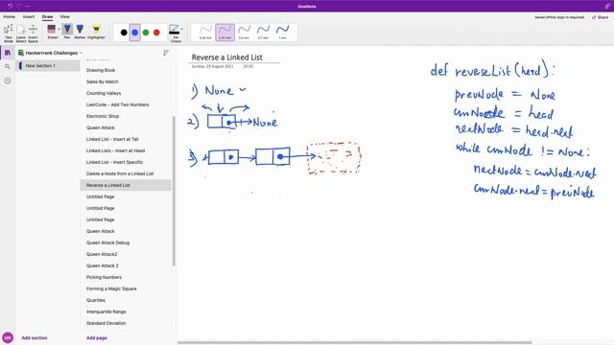Choose the Insert Space tool
This screenshot has width=614, height=345.
(33, 33)
